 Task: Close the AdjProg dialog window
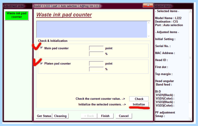(x=148, y=5)
